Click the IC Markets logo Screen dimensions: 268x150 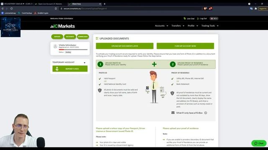tap(62, 26)
